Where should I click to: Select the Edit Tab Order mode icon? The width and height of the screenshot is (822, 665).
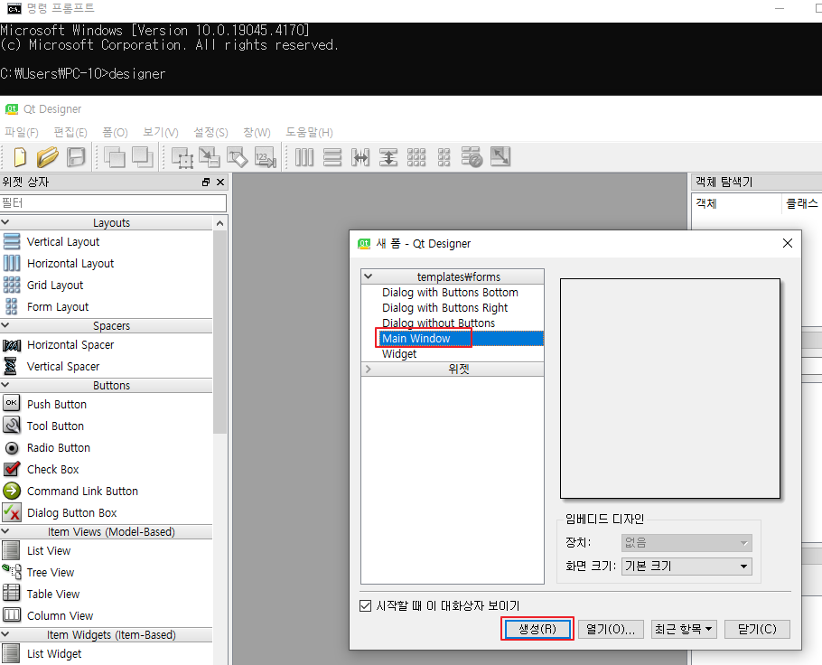[x=266, y=157]
